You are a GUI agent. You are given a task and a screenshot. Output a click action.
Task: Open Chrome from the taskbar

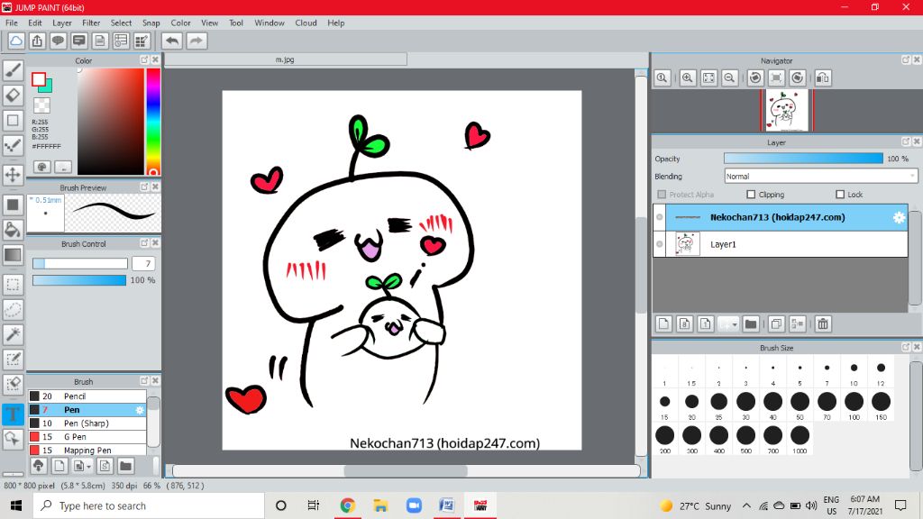coord(347,505)
